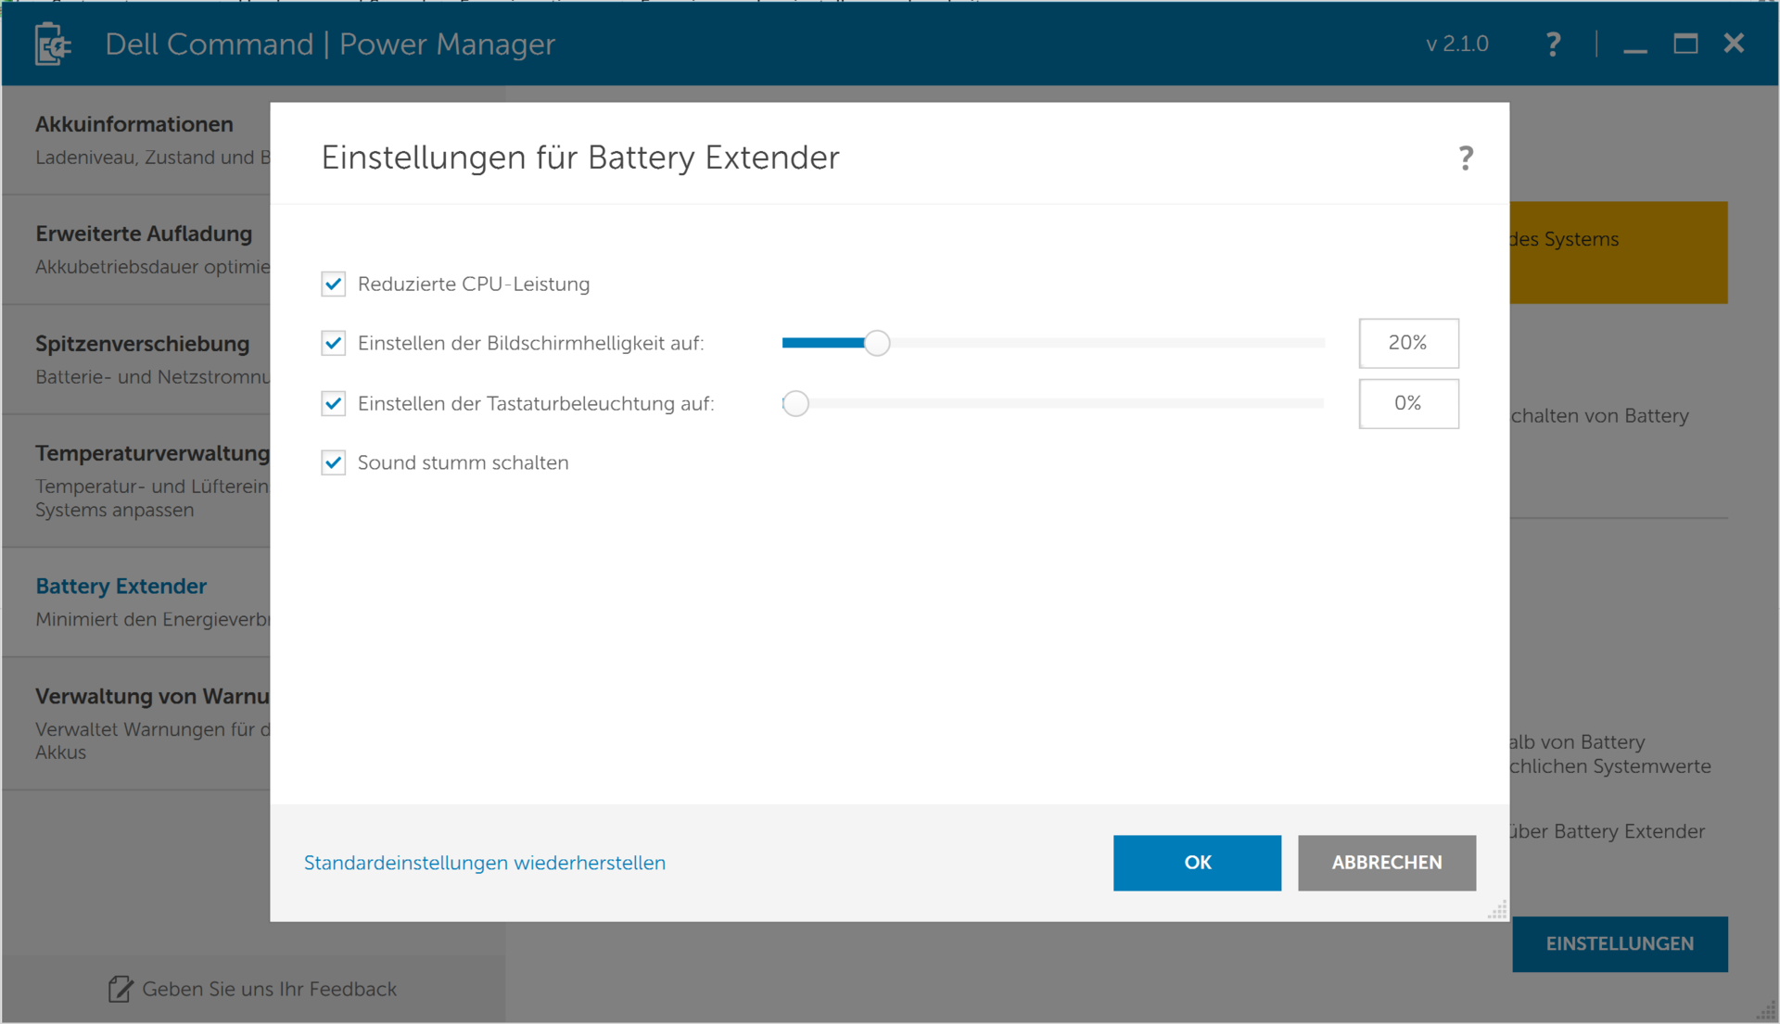Click the Sound stumm schalten label
This screenshot has width=1780, height=1024.
464,462
